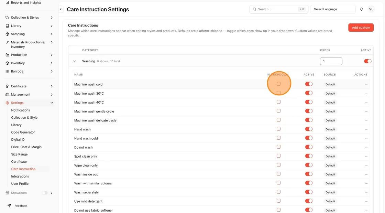
Task: Click the Barcode stripes icon
Action: (x=7, y=71)
